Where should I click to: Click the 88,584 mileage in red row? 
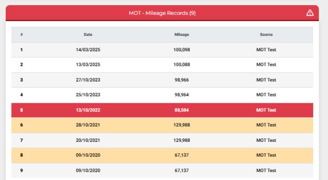182,110
